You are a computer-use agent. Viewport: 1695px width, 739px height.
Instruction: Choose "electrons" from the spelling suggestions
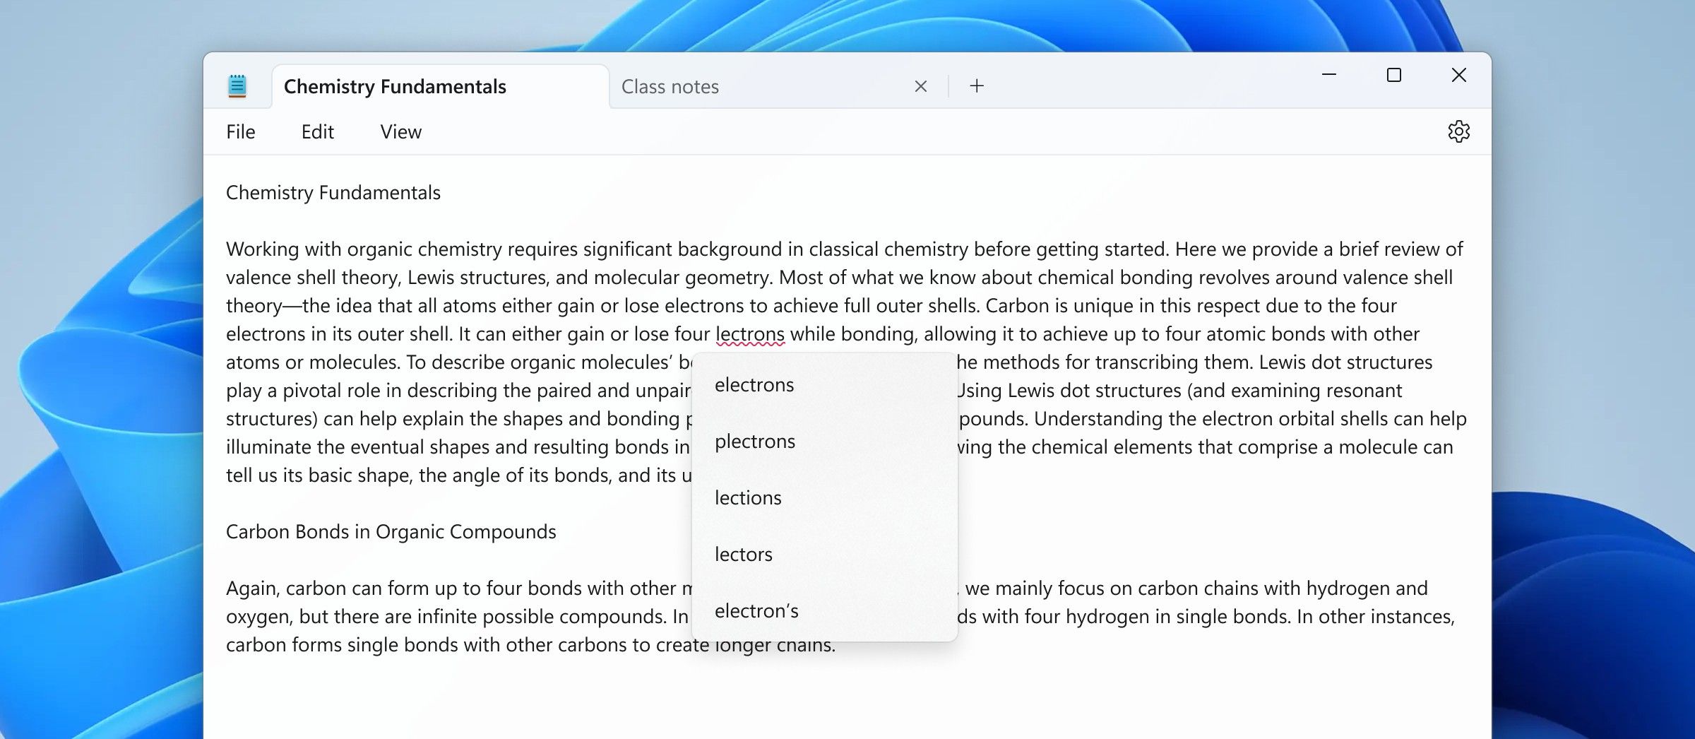[x=754, y=384]
